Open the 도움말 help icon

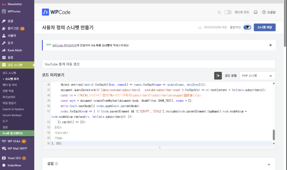coord(264,12)
